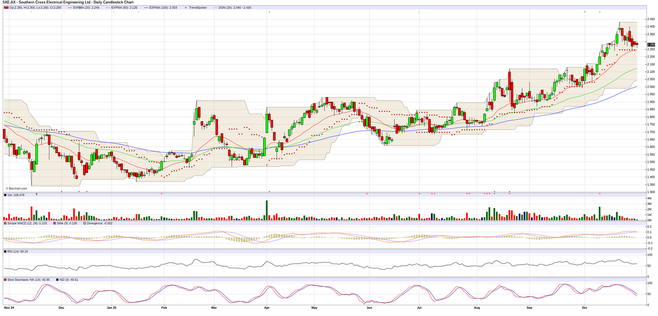Screen dimensions: 658x316
Task: Click the tall green April volume bar
Action: click(x=267, y=210)
